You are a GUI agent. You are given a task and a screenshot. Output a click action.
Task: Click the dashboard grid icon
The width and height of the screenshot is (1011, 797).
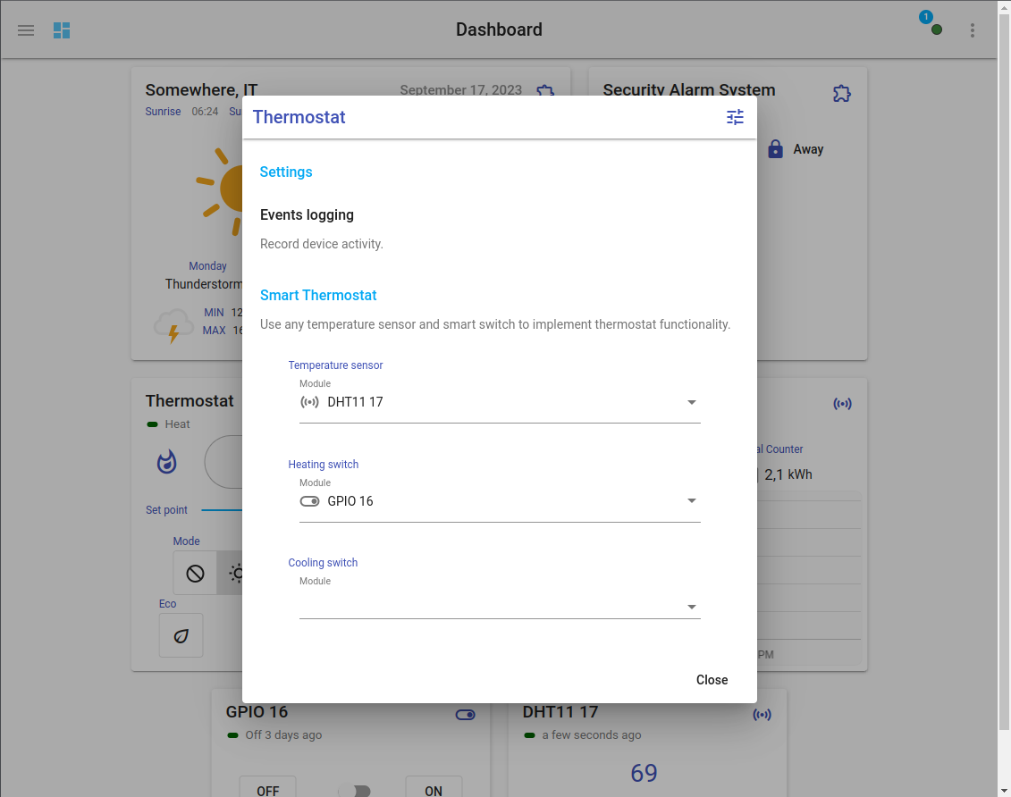[x=62, y=30]
